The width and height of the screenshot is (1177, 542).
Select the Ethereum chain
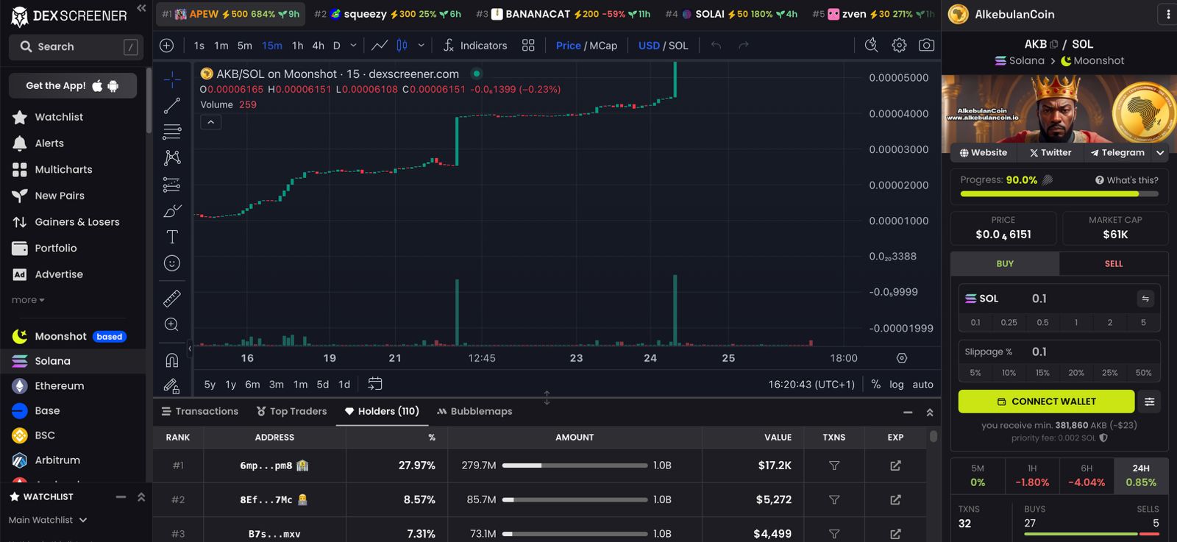click(x=59, y=385)
